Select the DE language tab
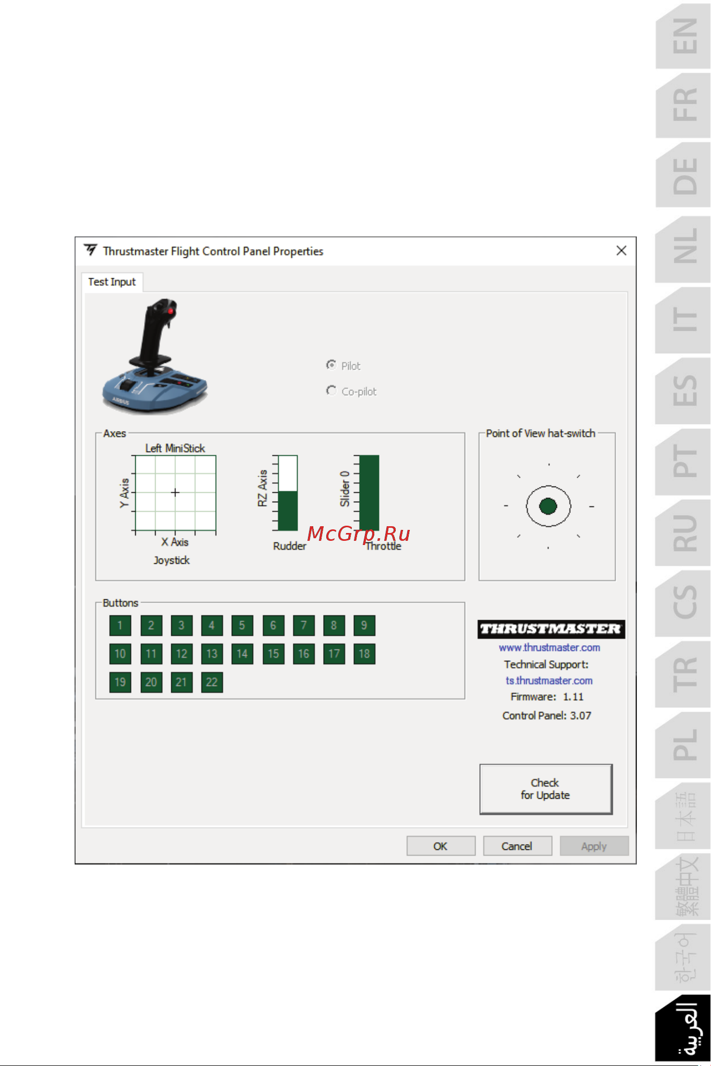The width and height of the screenshot is (711, 1066). (684, 175)
